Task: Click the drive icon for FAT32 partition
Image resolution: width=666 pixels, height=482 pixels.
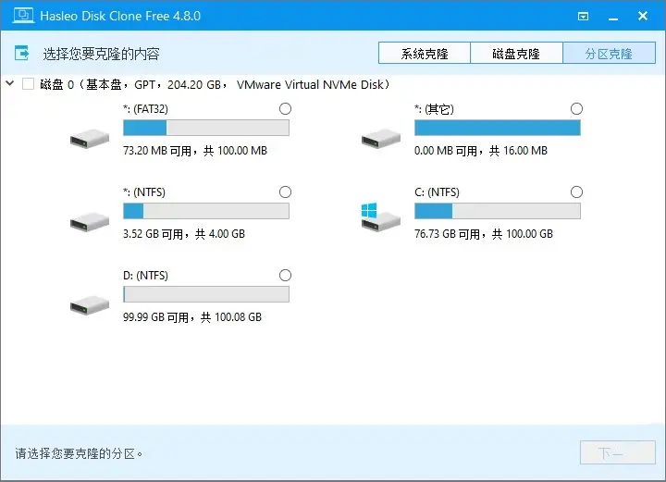Action: point(90,139)
